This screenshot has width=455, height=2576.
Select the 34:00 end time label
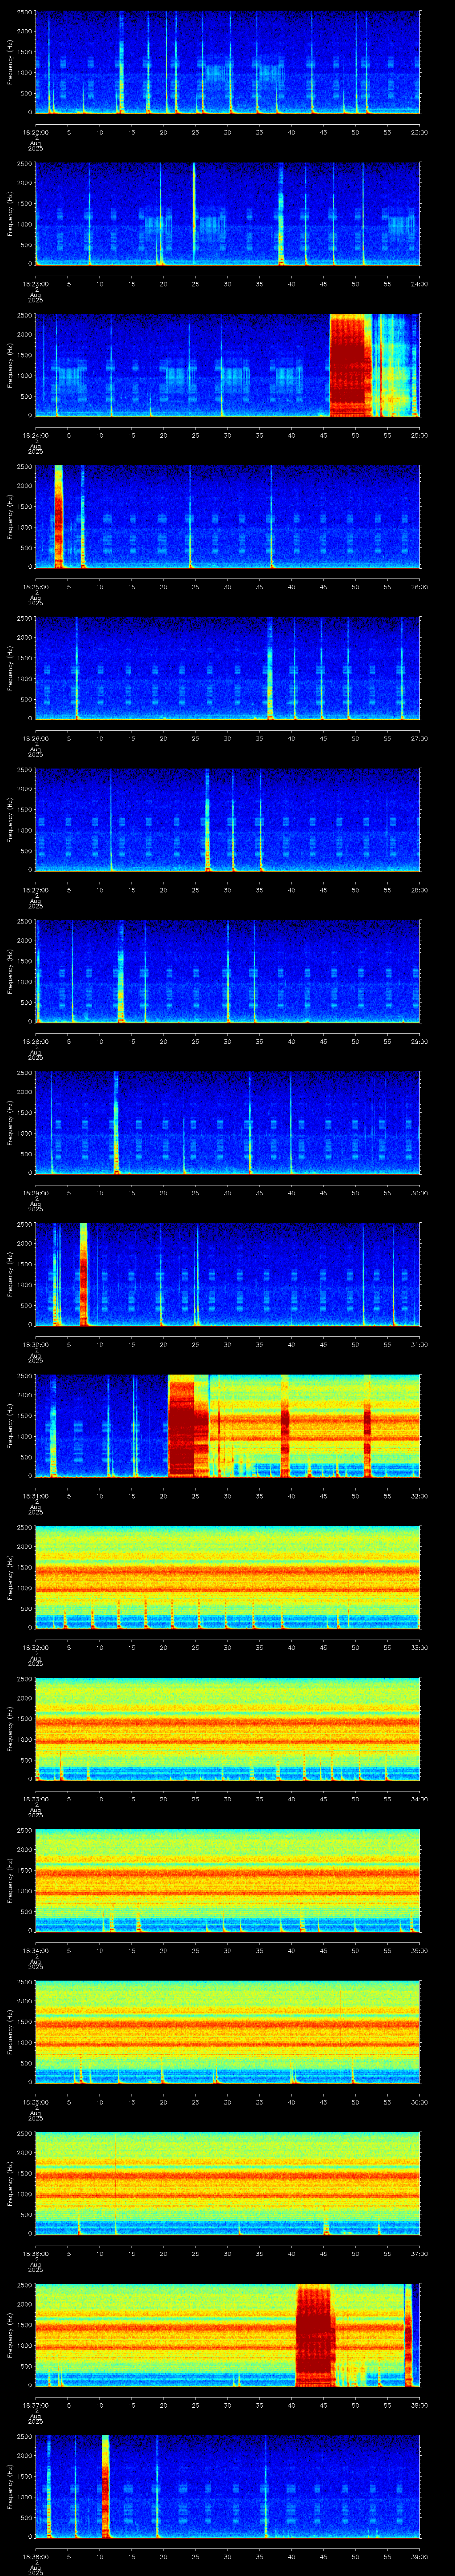pyautogui.click(x=420, y=1798)
